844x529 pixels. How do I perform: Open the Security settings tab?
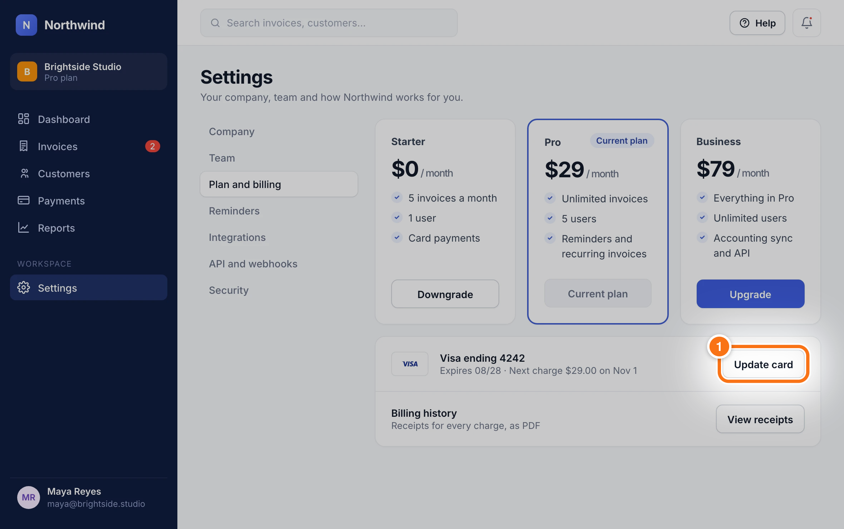(x=279, y=290)
